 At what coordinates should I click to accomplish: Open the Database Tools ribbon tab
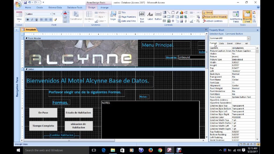tap(75, 7)
